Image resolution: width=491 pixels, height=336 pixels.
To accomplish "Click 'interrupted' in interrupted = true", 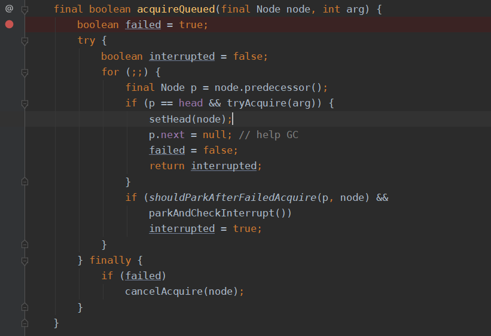I will pos(182,229).
